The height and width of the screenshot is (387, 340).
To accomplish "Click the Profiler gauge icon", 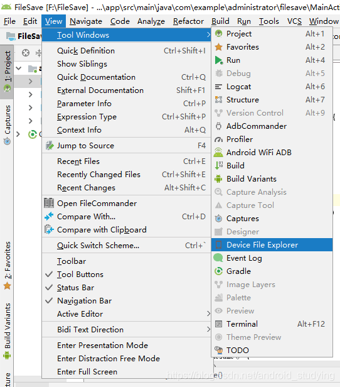I will (x=218, y=139).
